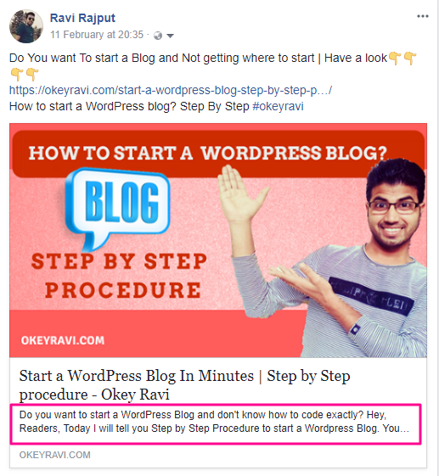Click the OKEYRAVI.COM domain under the preview
Viewport: 439px width, 476px height.
[x=55, y=455]
